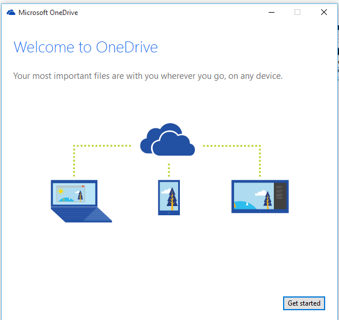This screenshot has width=339, height=320.
Task: Click the dotted line between cloud and phone
Action: click(169, 170)
